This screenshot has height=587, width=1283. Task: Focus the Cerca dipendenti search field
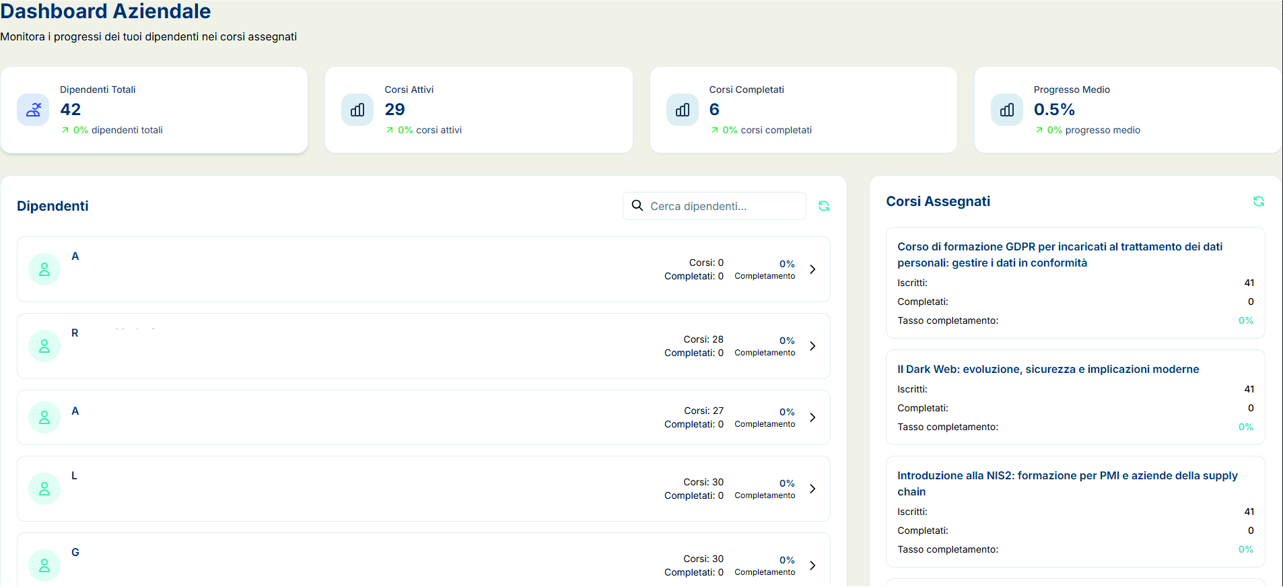tap(724, 206)
